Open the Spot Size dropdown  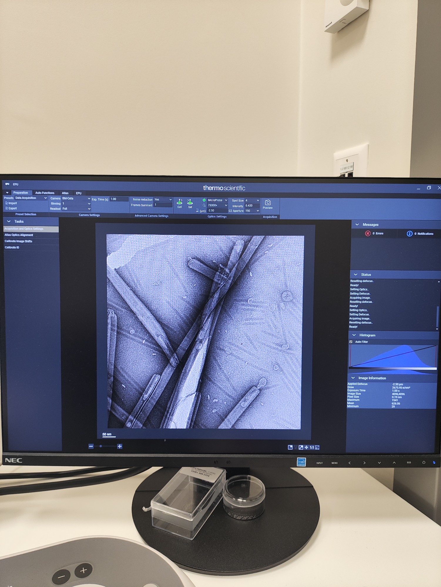252,200
